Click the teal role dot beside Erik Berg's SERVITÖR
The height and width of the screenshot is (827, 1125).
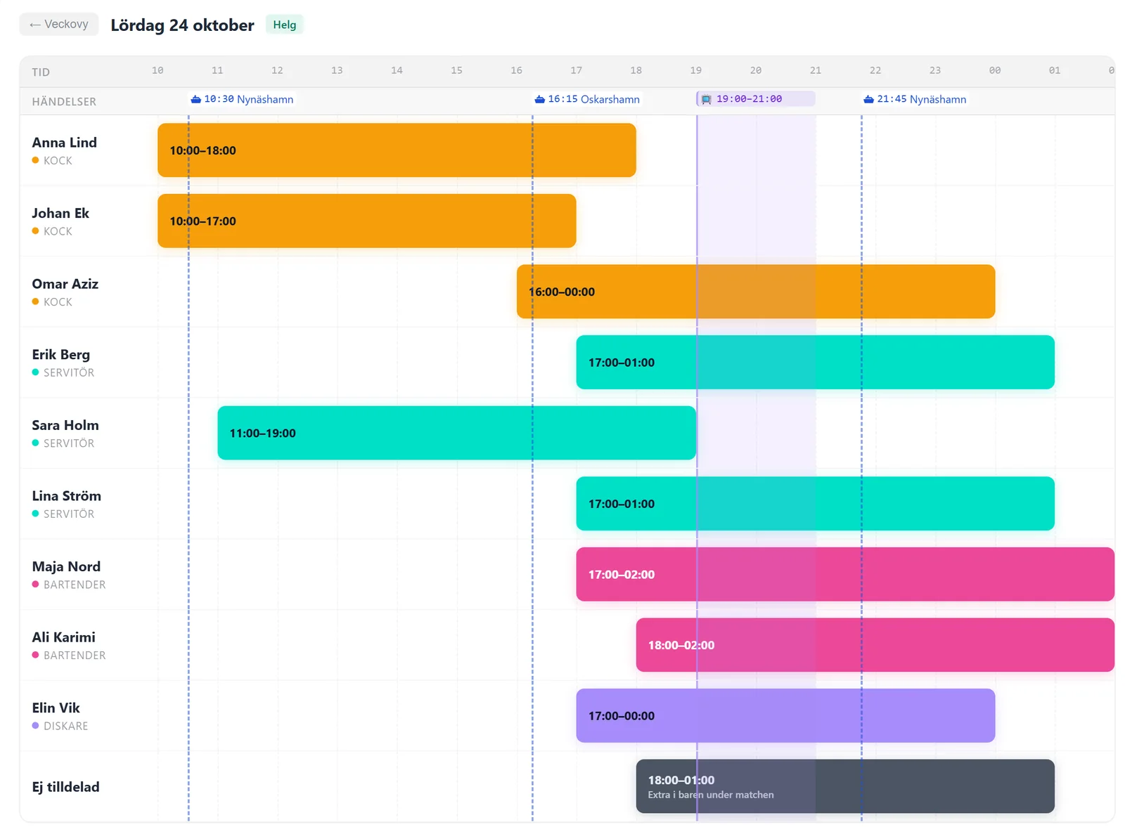coord(35,372)
